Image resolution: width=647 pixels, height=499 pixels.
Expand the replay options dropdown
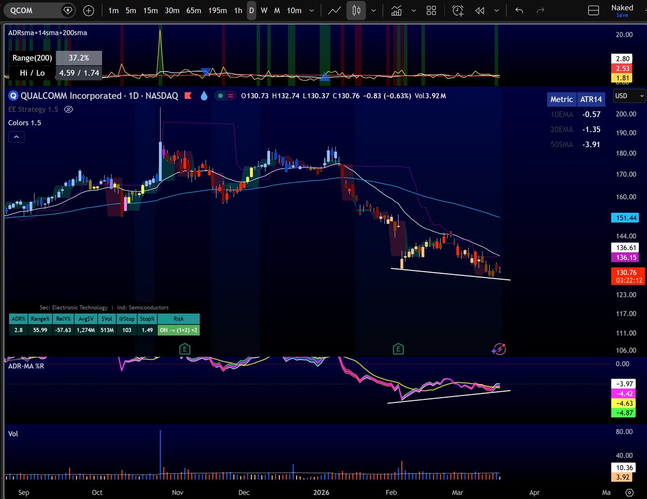coord(497,10)
